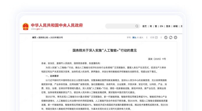Click the article title 国务院关于深入实施“人工智能+”行动的意见
202x111 pixels.
pos(104,51)
